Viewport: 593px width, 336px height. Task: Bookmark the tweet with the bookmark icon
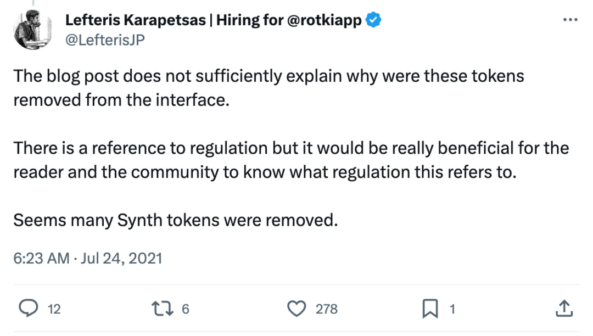pos(430,309)
